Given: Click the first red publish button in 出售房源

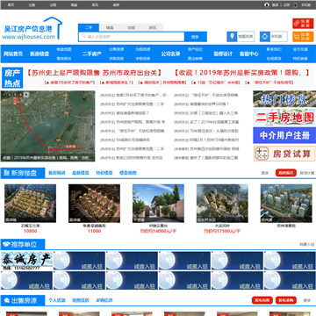Looking at the screenshot, I should 262,300.
